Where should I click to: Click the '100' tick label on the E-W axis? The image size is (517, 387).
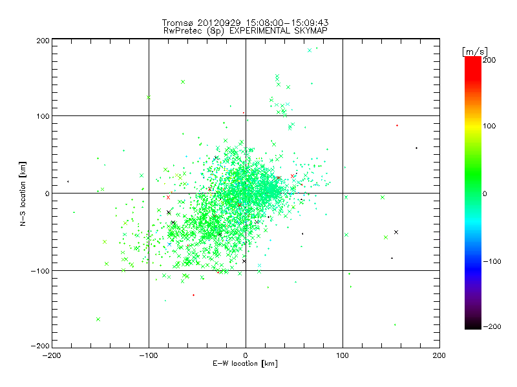tap(343, 355)
